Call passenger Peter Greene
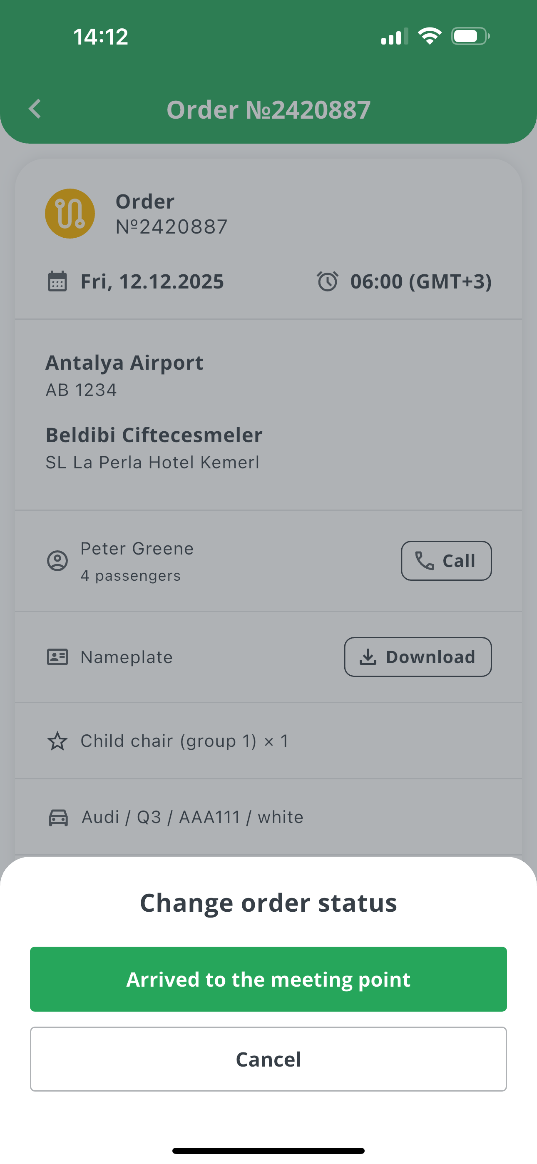 click(x=446, y=561)
